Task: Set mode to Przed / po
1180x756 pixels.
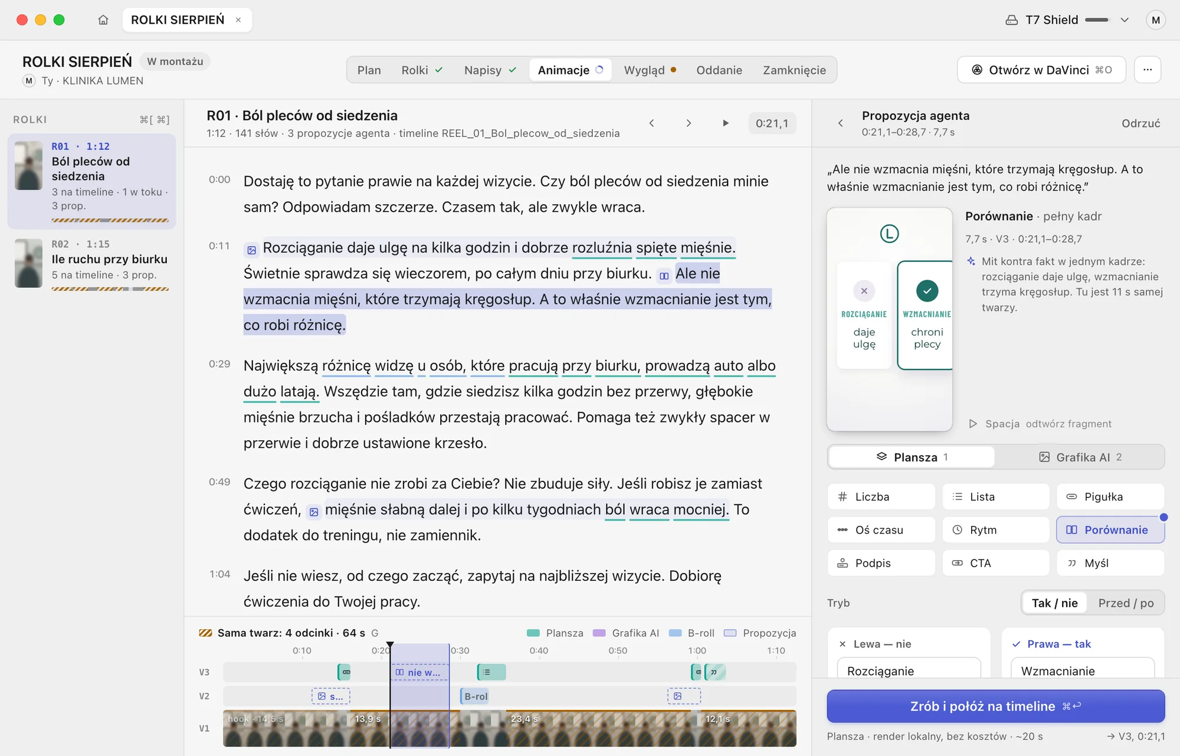Action: point(1126,603)
